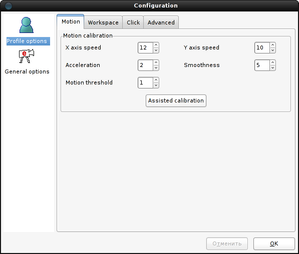Increase Motion threshold with up arrow
Screen dimensions: 299x254
(x=156, y=80)
